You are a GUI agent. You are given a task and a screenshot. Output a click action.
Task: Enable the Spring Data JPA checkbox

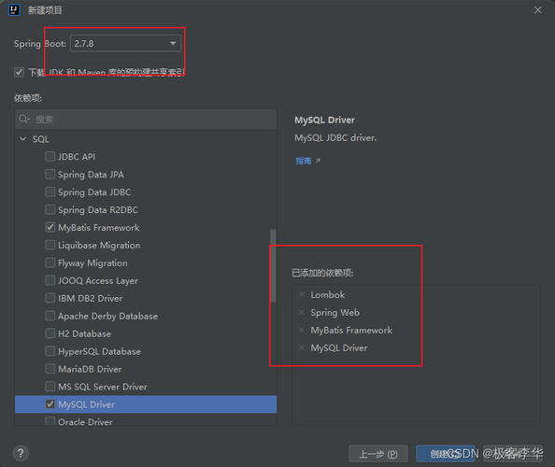tap(50, 174)
